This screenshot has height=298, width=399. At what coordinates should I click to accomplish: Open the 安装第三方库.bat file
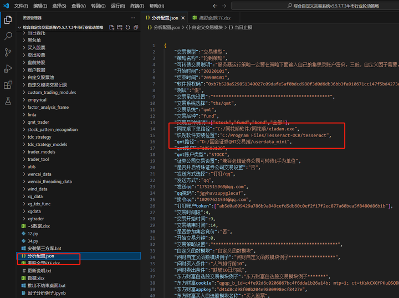click(44, 248)
